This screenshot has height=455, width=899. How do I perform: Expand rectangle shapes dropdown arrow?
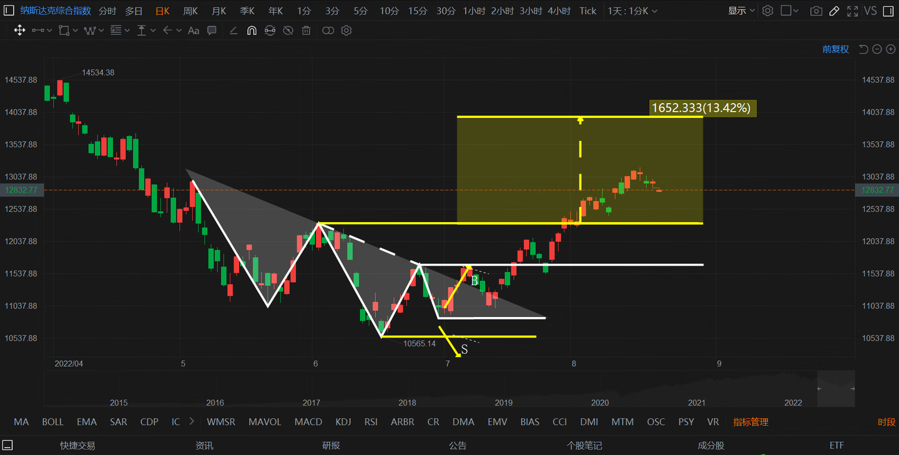click(x=75, y=31)
